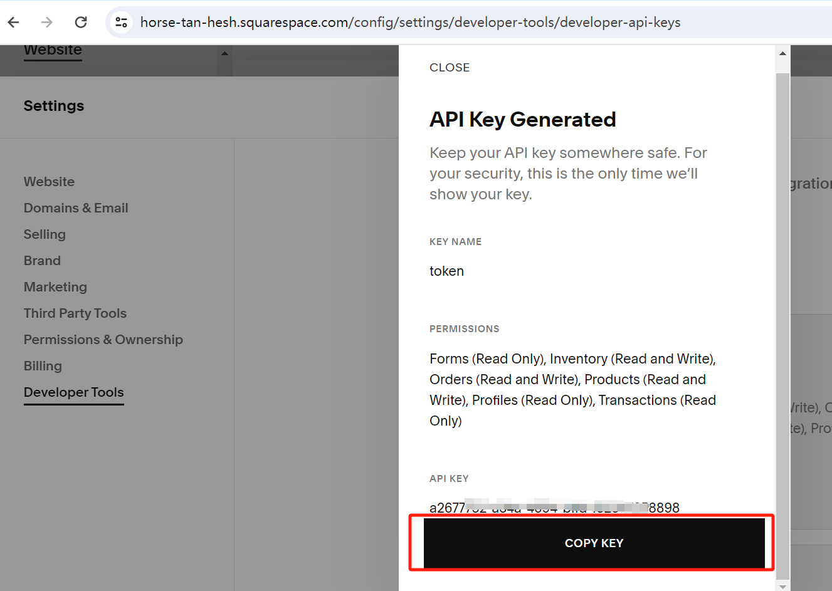Select Third Party Tools
This screenshot has height=591, width=832.
pyautogui.click(x=75, y=313)
